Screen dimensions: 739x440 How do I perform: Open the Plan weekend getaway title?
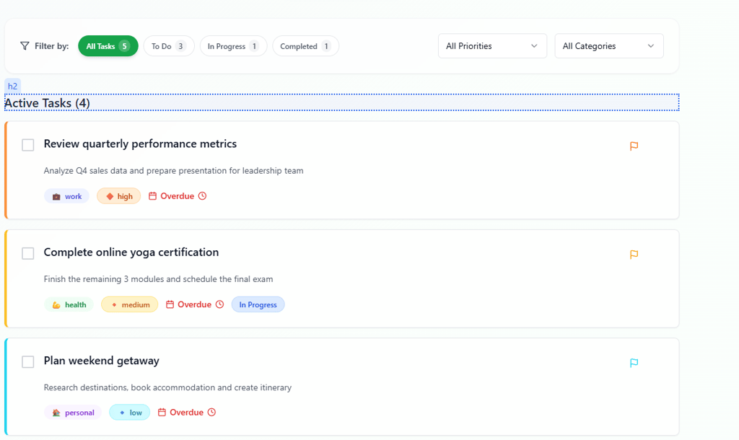[x=101, y=361]
